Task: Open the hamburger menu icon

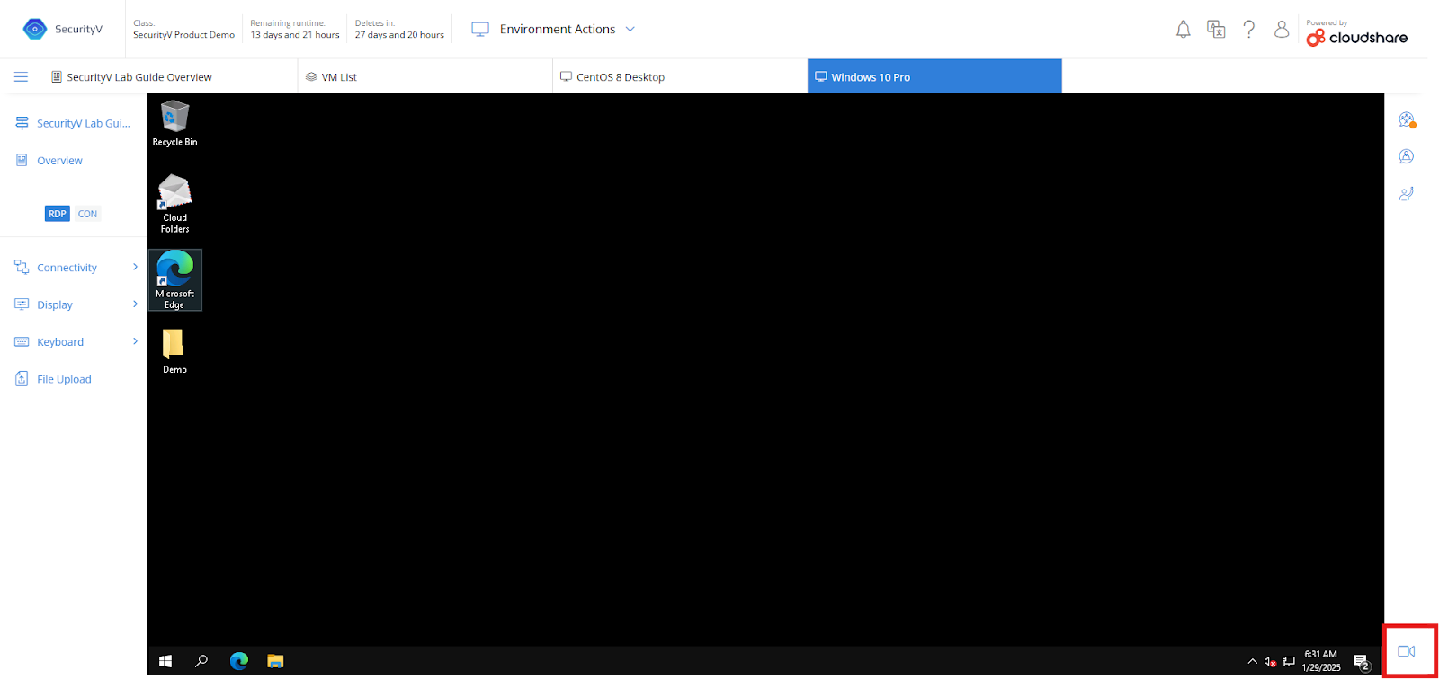Action: tap(21, 77)
